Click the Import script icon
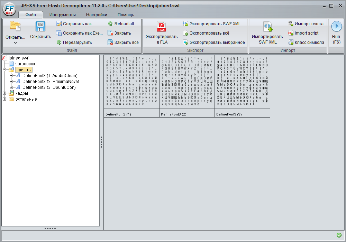 [291, 33]
